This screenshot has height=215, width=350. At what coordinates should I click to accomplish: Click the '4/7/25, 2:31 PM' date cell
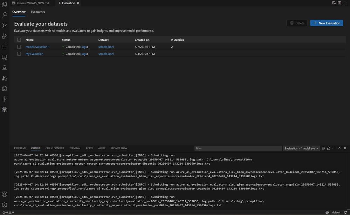point(145,47)
